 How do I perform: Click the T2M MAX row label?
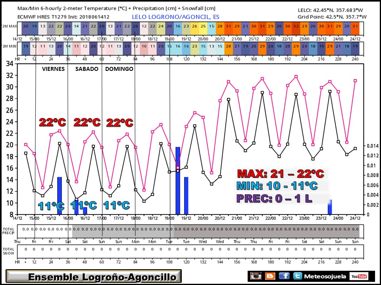(x=9, y=26)
